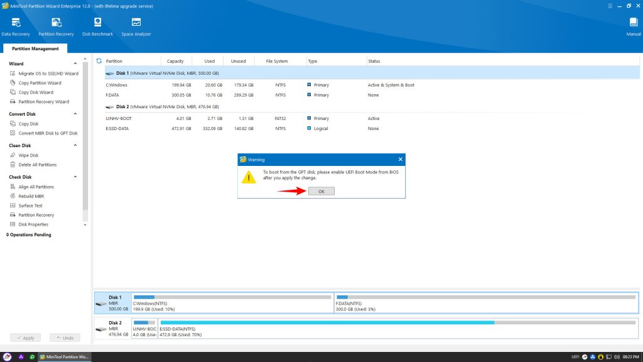Viewport: 643px width, 362px height.
Task: Run Surface Test
Action: [26, 206]
